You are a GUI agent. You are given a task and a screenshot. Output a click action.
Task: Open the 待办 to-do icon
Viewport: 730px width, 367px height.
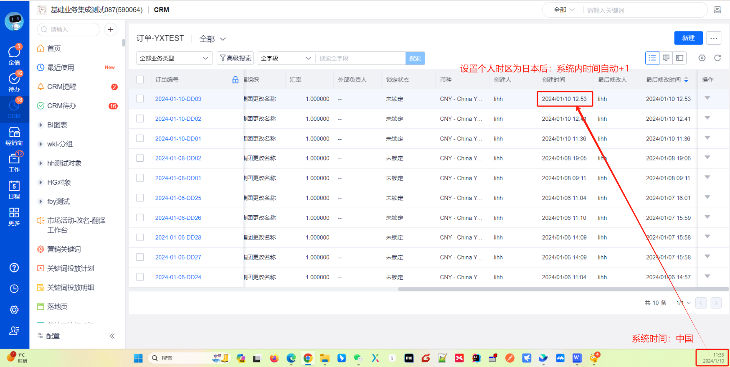coord(14,81)
